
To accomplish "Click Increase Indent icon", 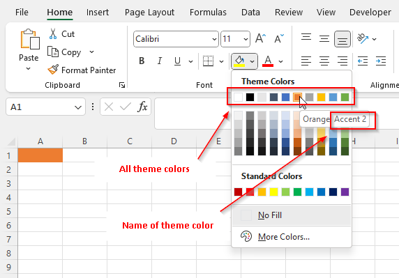I will tap(381, 61).
